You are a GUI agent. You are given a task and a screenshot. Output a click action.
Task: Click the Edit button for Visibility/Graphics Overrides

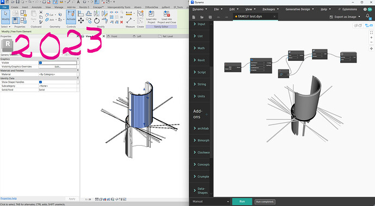[58, 67]
